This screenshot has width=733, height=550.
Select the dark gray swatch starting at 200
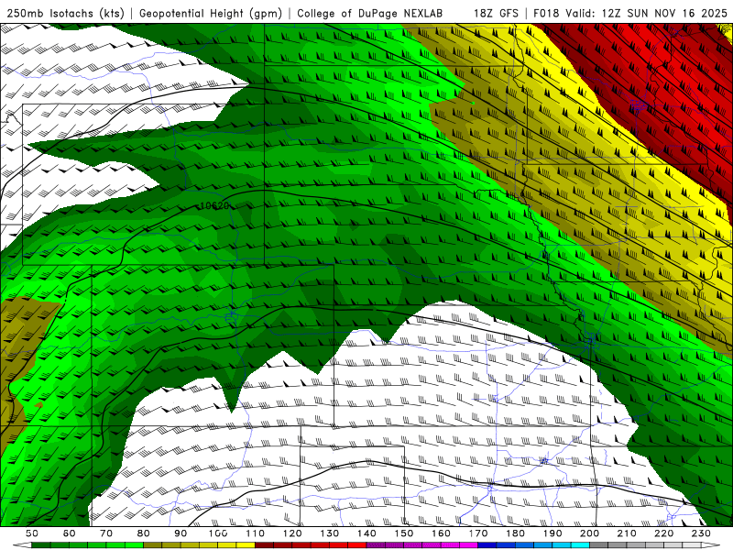[599, 545]
